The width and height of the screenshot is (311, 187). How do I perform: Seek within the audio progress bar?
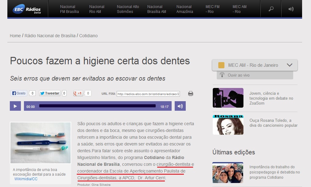(97, 106)
